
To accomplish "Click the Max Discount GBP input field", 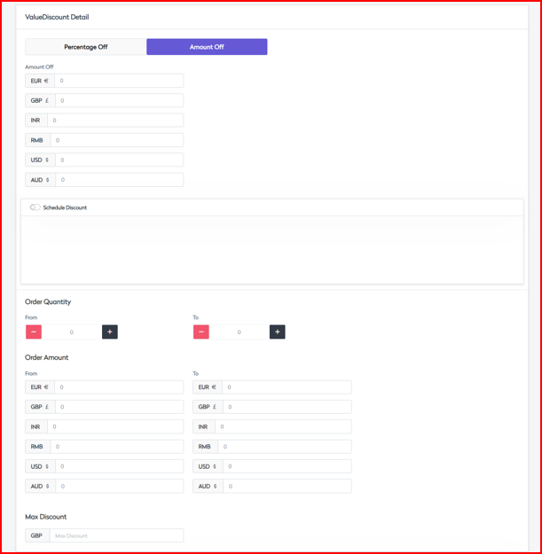I will coord(116,535).
